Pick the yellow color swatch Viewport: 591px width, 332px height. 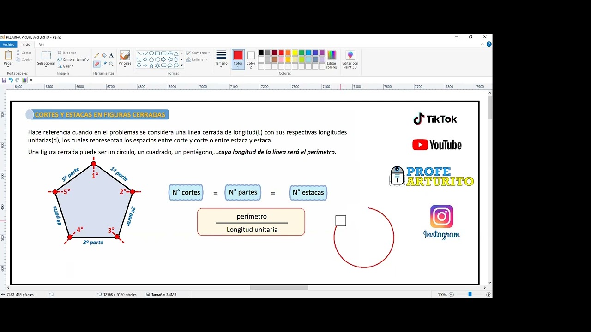point(295,53)
